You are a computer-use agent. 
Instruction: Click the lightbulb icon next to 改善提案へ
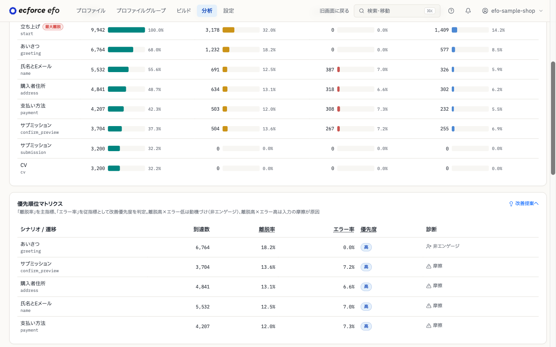click(511, 204)
